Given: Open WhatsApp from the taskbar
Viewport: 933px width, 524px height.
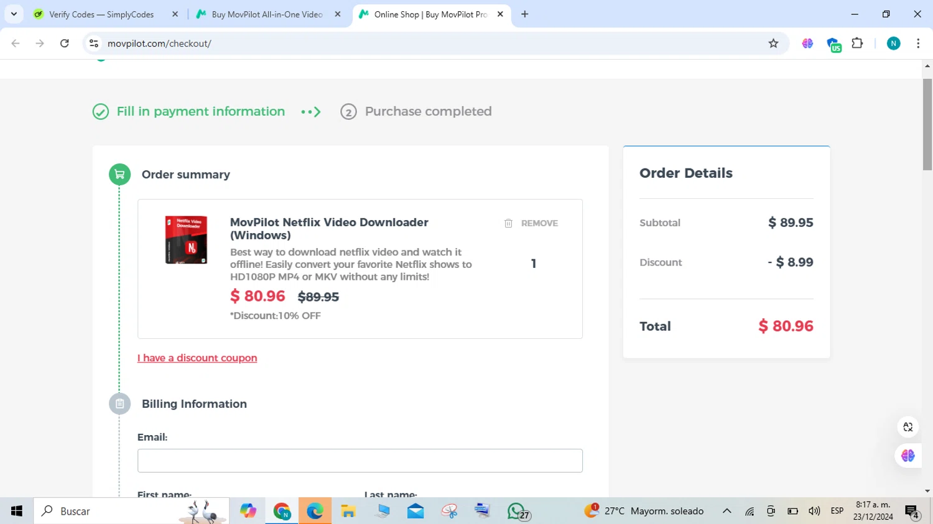Looking at the screenshot, I should (x=518, y=511).
